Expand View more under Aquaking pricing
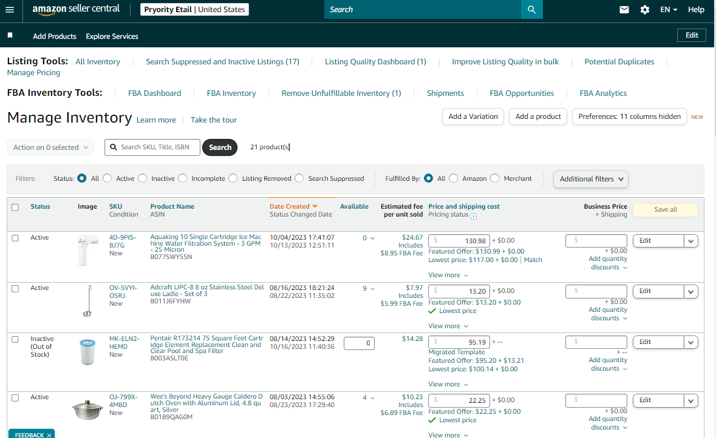The height and width of the screenshot is (438, 716). [x=448, y=275]
